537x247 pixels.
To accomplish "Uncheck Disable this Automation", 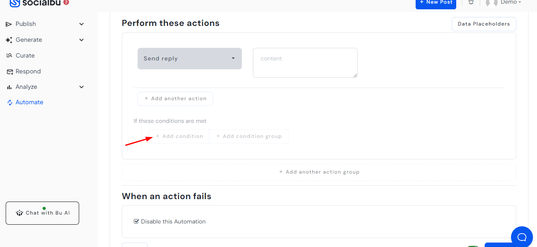I will pos(136,221).
